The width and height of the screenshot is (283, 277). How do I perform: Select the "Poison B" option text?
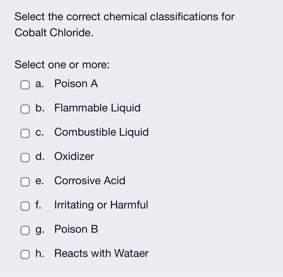pos(76,230)
